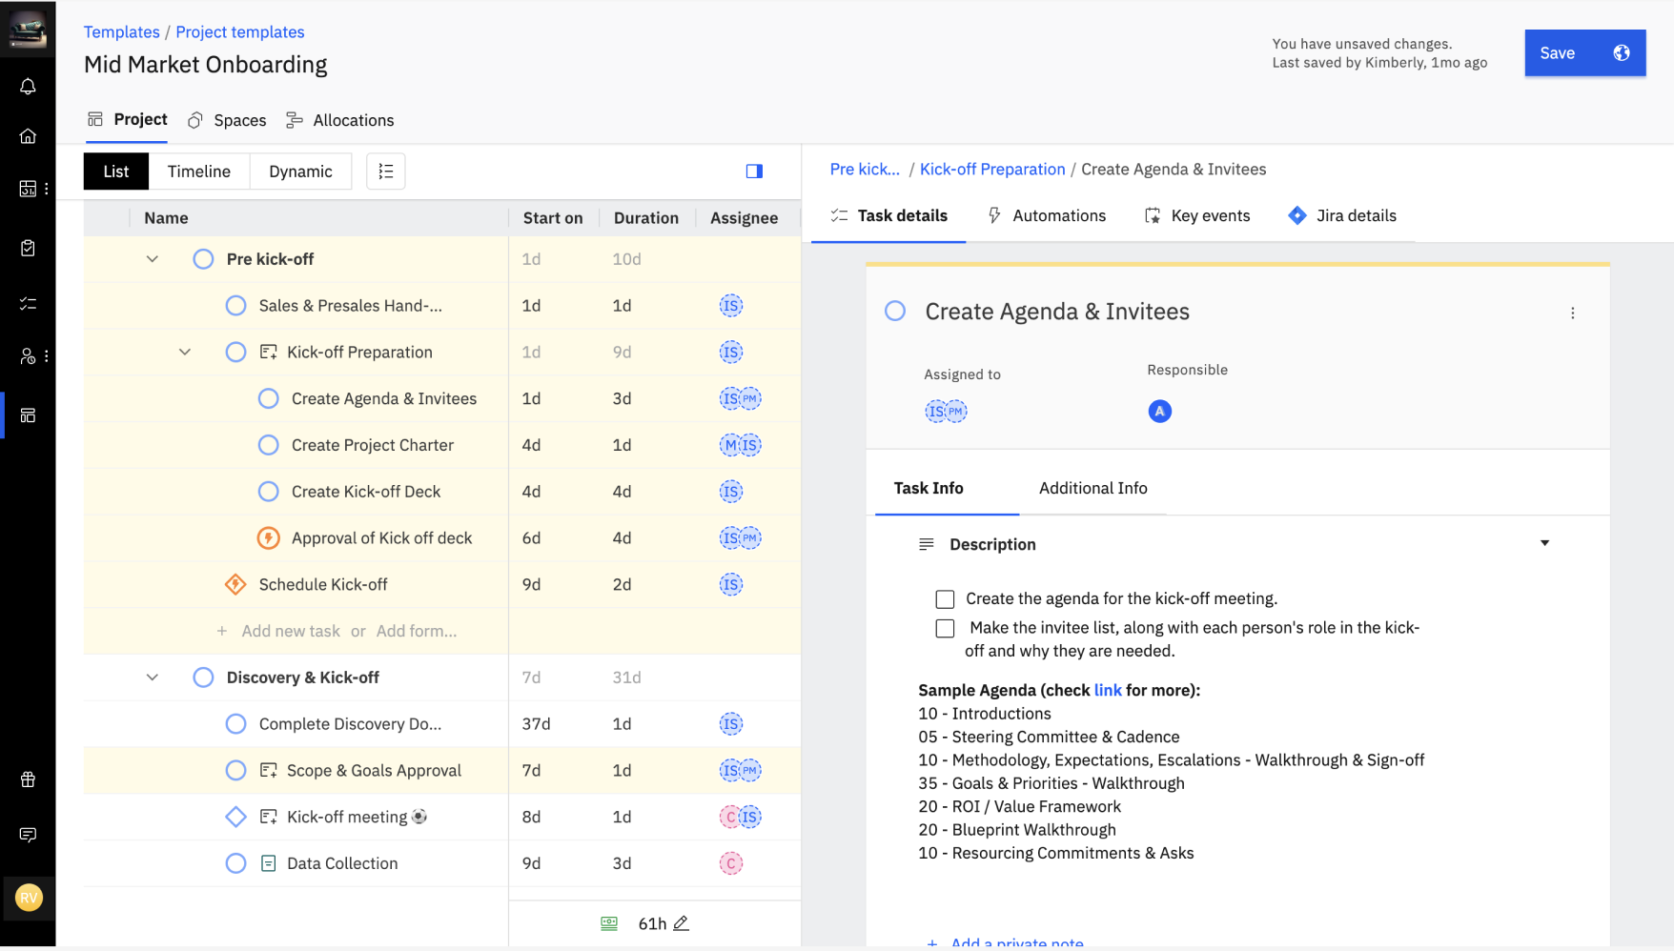Open three-dot menu for Create Agenda task
Viewport: 1674px width, 951px height.
[1573, 313]
